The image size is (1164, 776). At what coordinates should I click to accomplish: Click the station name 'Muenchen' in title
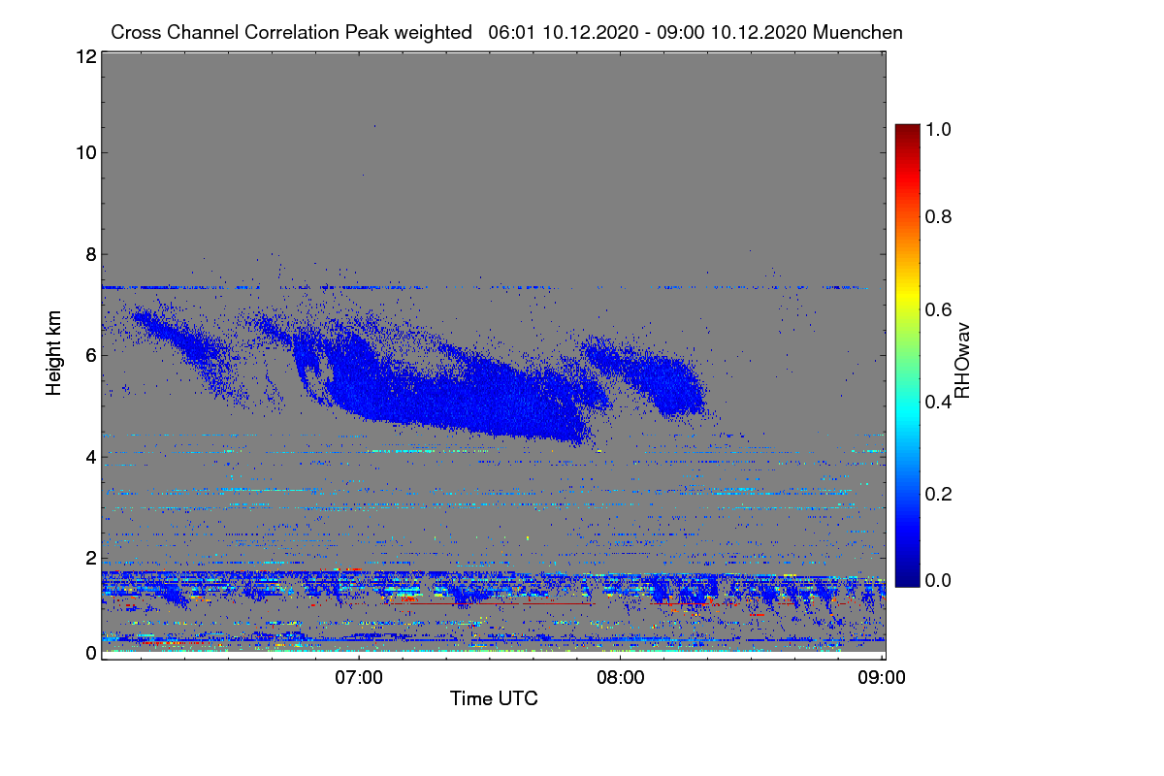point(858,32)
